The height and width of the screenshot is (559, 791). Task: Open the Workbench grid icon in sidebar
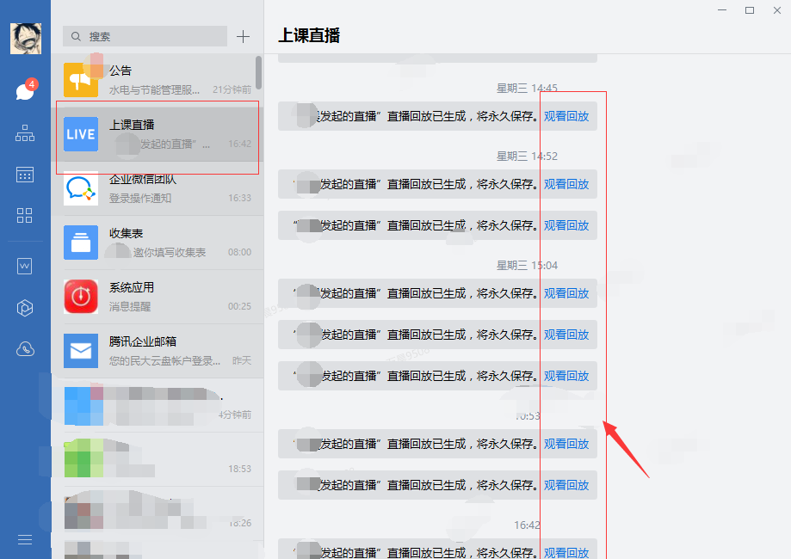24,216
